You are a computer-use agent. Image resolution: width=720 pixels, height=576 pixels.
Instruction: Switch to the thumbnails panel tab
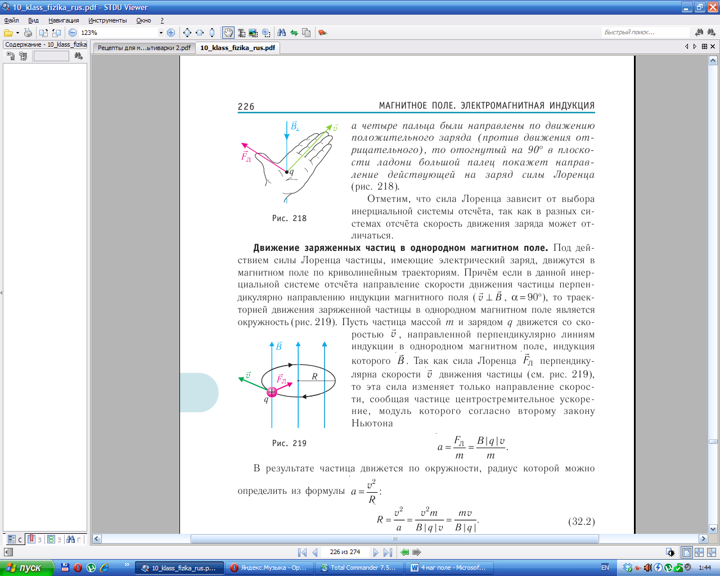55,539
